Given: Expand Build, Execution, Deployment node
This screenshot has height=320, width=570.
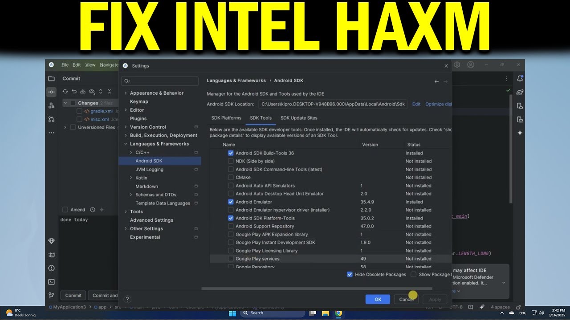Looking at the screenshot, I should click(126, 136).
